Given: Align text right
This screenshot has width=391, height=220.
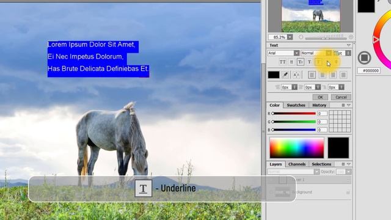Looking at the screenshot, I should pyautogui.click(x=333, y=75).
